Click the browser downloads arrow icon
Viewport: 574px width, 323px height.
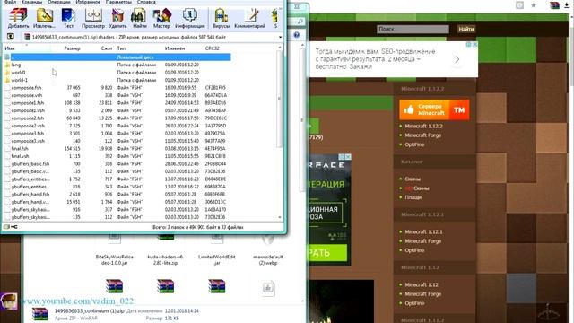567,5
